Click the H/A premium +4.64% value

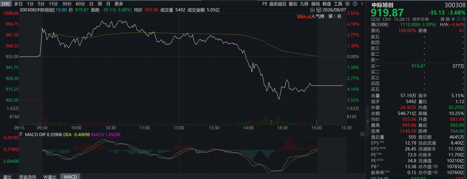click(457, 25)
